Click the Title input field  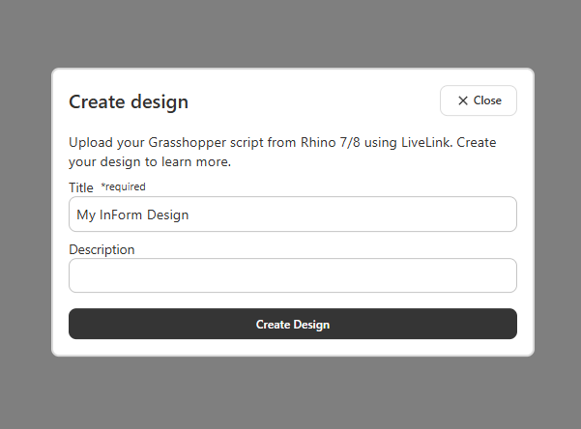(292, 214)
